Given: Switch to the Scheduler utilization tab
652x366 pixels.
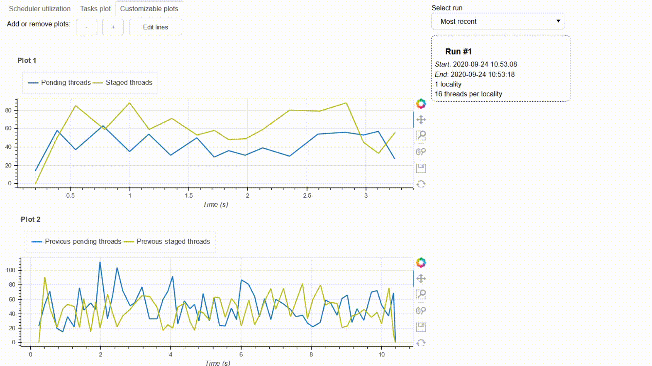Looking at the screenshot, I should (x=39, y=8).
